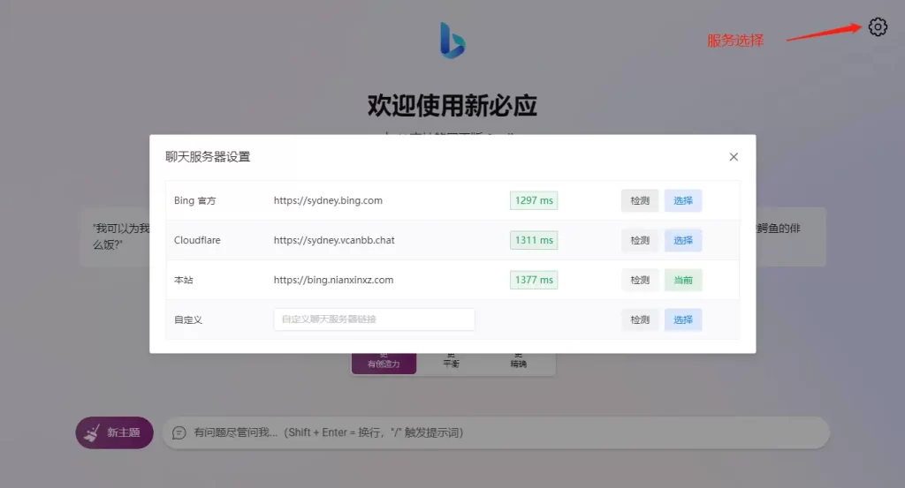Click the chat bubble icon in input box

[179, 432]
